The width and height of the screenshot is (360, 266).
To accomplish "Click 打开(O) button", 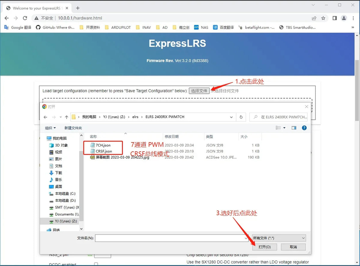I will pos(264,247).
